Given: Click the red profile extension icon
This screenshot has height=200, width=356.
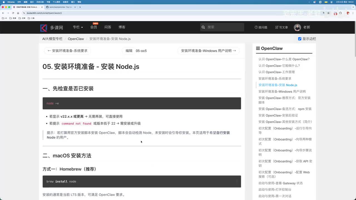Looking at the screenshot, I should pyautogui.click(x=348, y=13).
